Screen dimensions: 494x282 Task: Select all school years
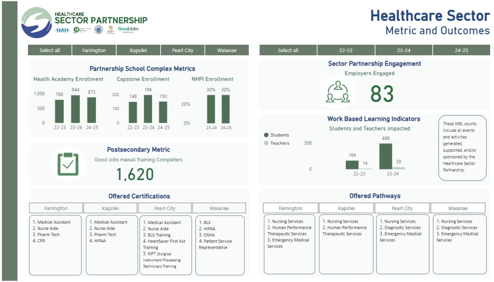pos(288,50)
